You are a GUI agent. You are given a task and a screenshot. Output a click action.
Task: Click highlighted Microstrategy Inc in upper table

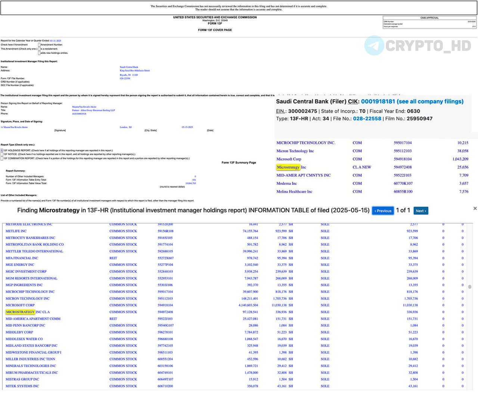tap(291, 167)
